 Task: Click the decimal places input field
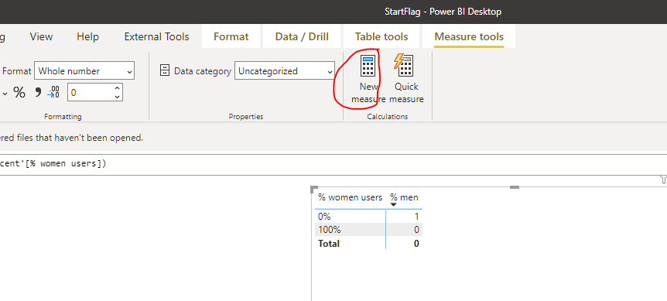click(x=91, y=92)
